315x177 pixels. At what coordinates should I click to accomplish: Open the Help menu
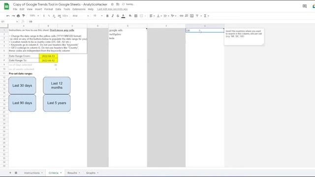click(x=91, y=9)
